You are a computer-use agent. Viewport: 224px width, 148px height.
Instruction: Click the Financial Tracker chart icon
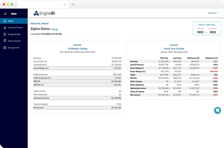point(5,27)
